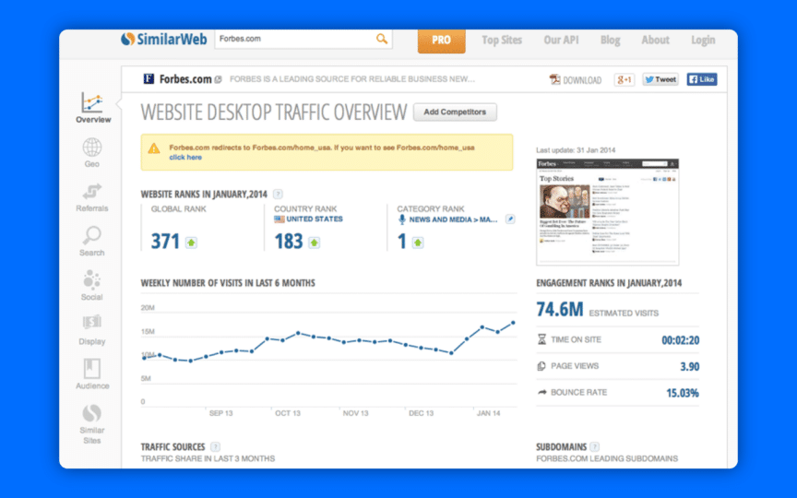Screen dimensions: 797x498
Task: Click the United States flag icon
Action: click(x=280, y=219)
